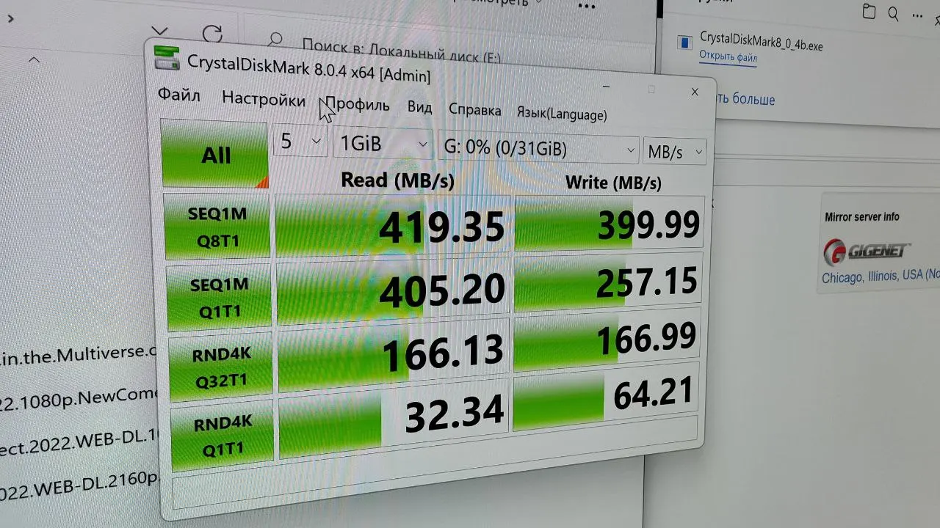Click the search icon in browser downloads panel
Viewport: 940px width, 528px height.
point(893,13)
